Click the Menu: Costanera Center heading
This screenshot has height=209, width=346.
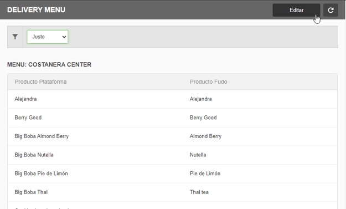pyautogui.click(x=49, y=64)
